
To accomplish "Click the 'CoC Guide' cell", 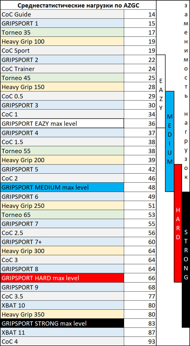I will [62, 14].
